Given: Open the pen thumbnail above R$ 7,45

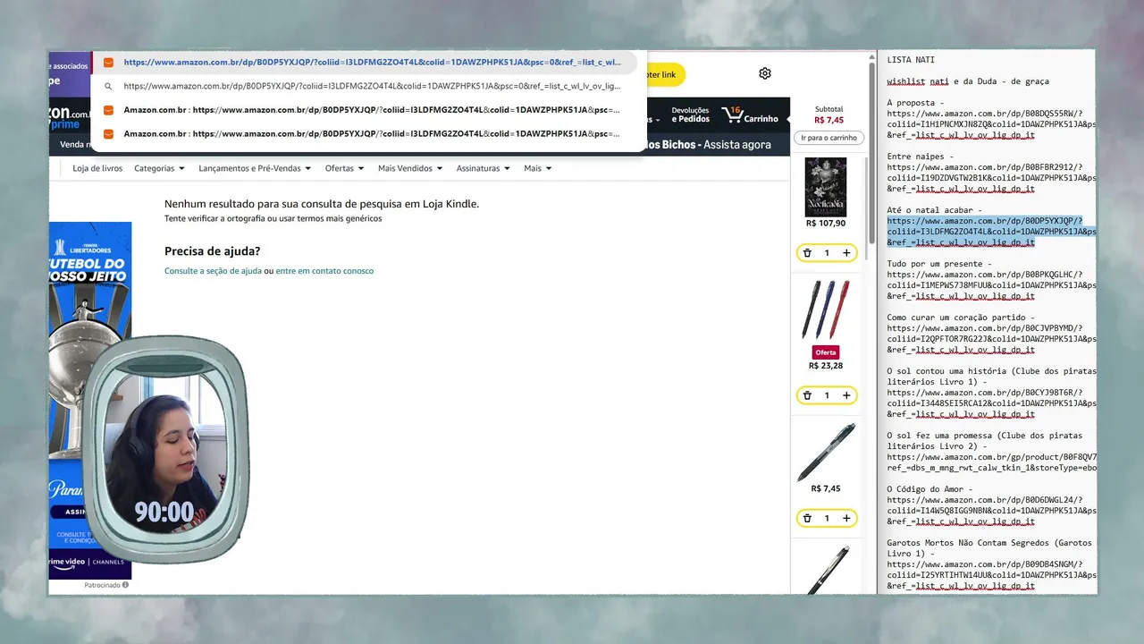Looking at the screenshot, I should (826, 453).
